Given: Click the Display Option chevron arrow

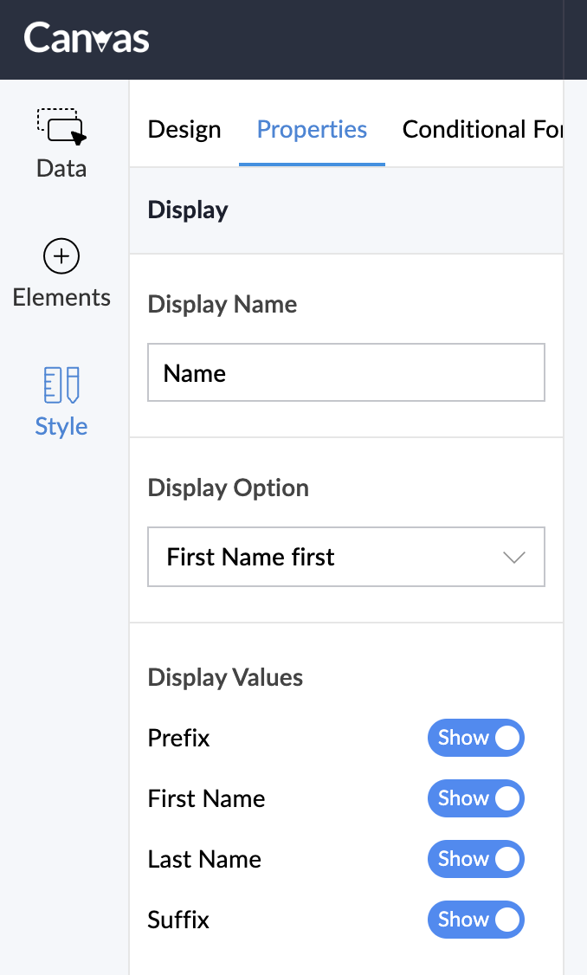Looking at the screenshot, I should click(x=514, y=558).
